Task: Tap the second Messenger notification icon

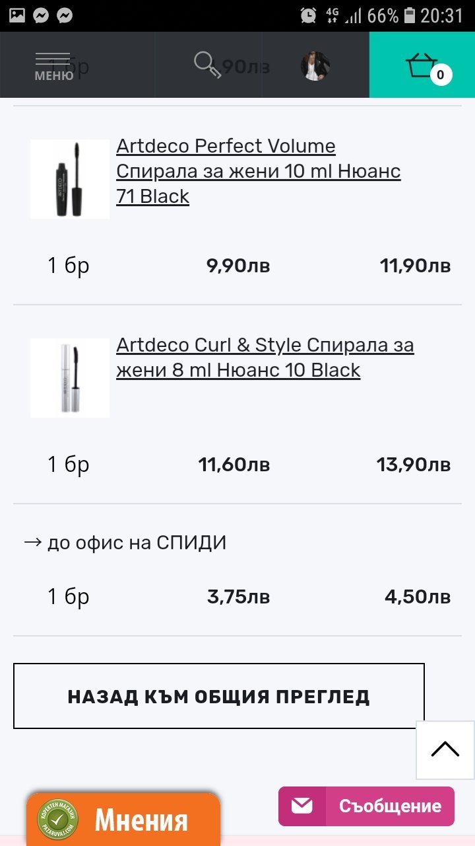Action: 65,15
